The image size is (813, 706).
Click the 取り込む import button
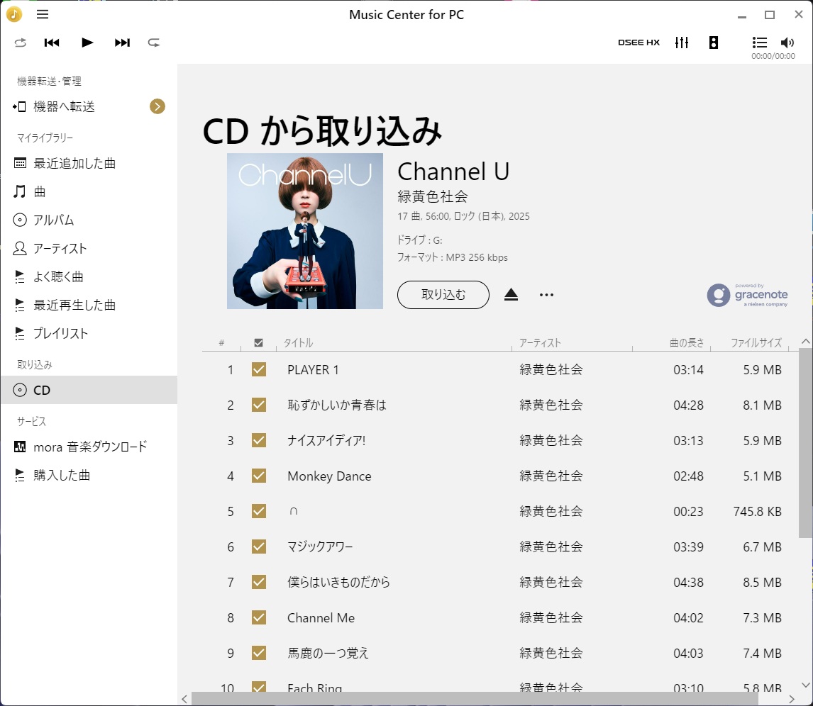pos(443,295)
